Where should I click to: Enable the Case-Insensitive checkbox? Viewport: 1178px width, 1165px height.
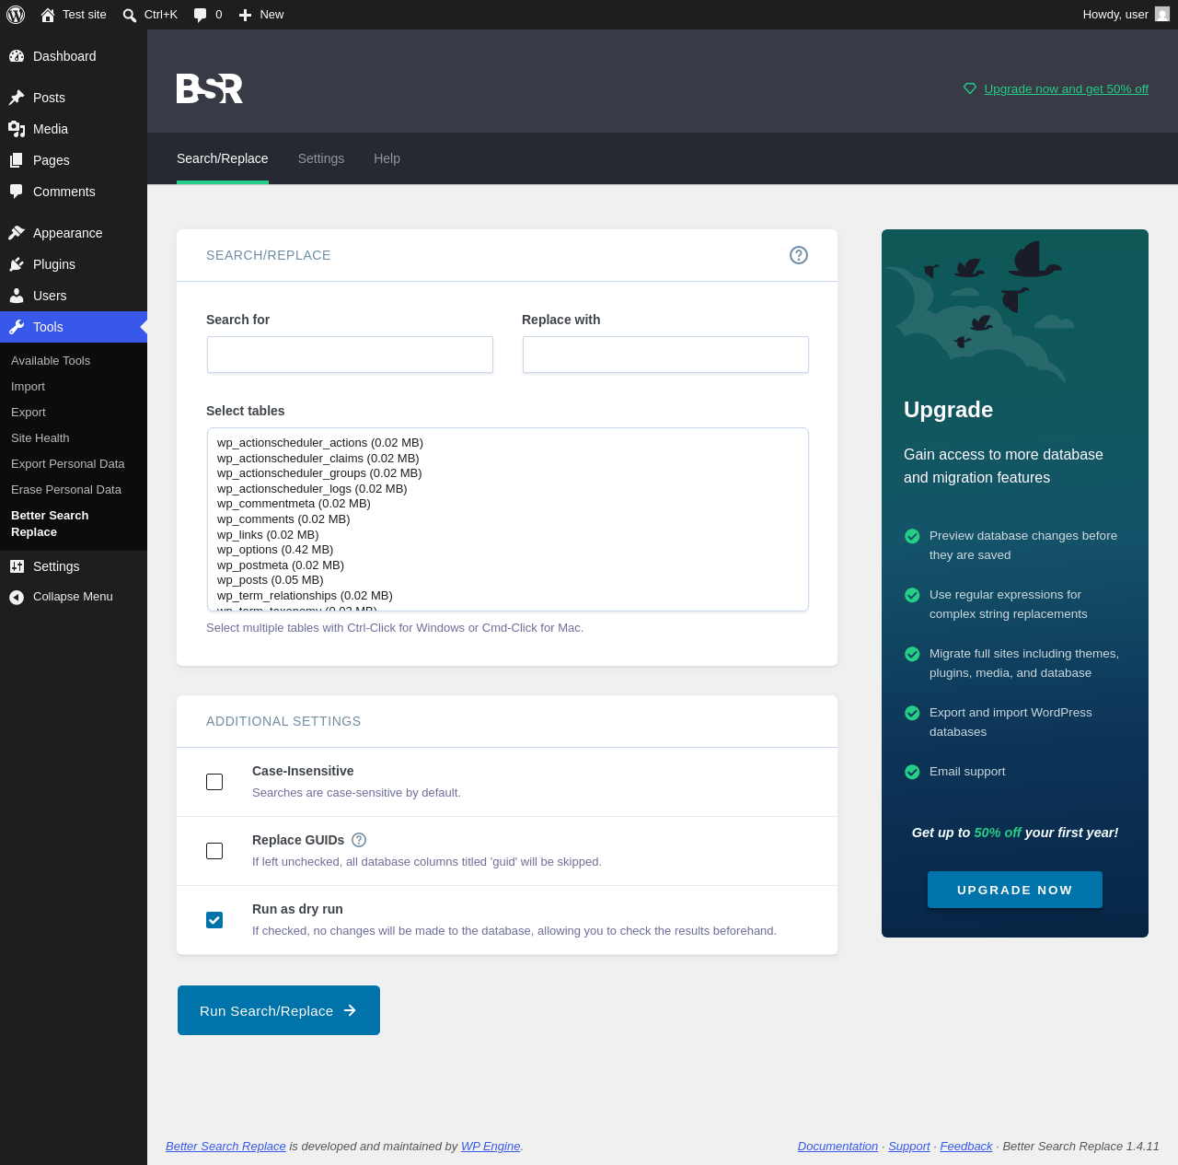214,782
